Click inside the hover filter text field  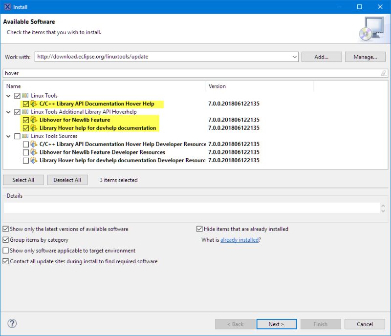click(x=98, y=73)
